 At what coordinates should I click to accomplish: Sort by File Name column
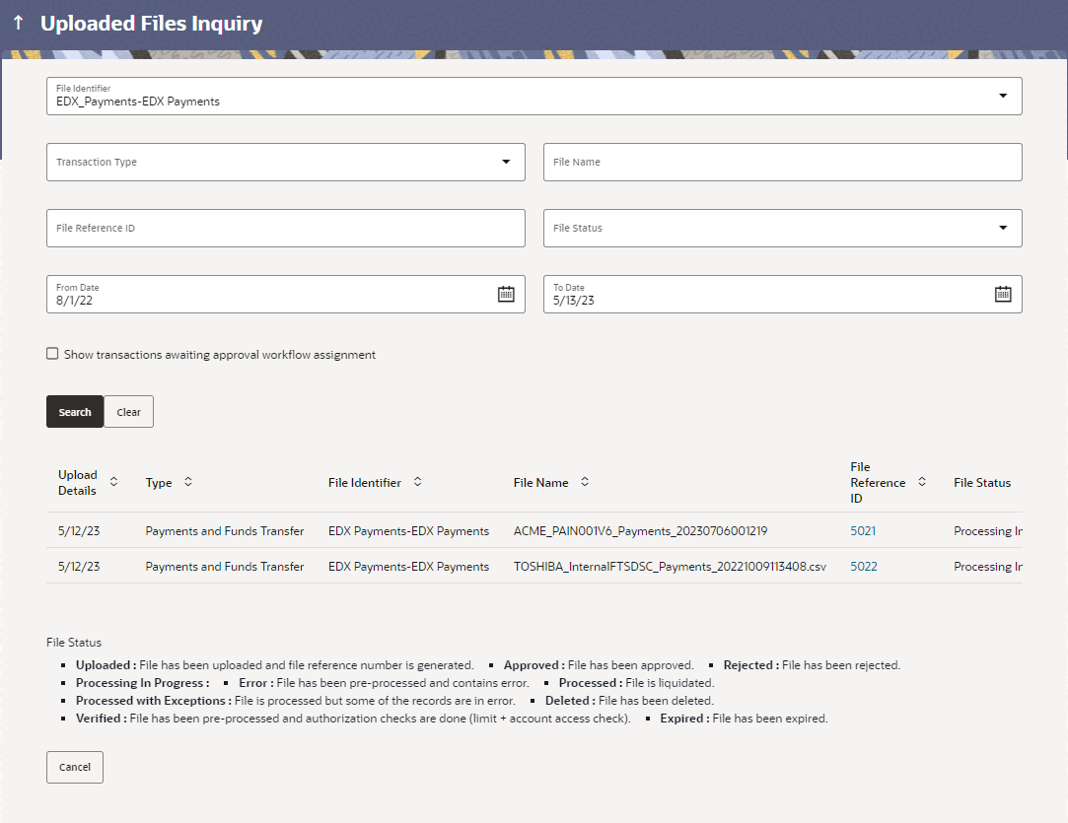(x=585, y=482)
